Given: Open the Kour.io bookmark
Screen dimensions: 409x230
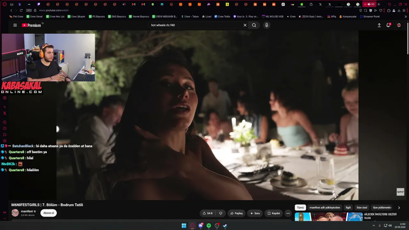Looking at the screenshot, I should [246, 17].
